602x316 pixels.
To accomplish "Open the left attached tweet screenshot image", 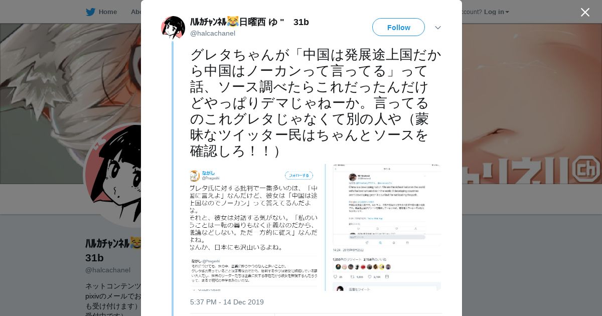I will 254,227.
